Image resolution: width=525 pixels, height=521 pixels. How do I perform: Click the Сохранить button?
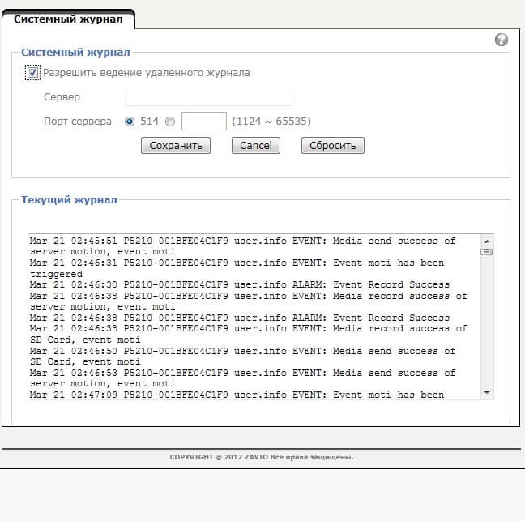(x=176, y=145)
